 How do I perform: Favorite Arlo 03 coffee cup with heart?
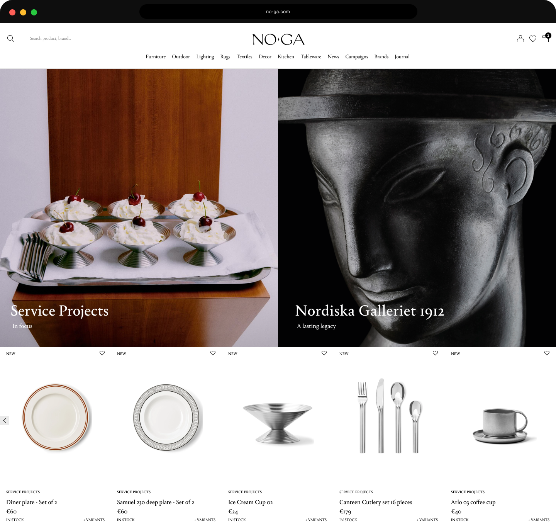547,353
